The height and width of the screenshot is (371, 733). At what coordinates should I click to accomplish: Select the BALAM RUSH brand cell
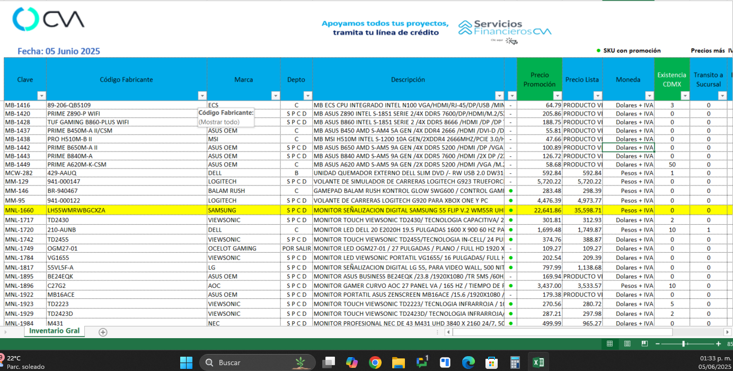coord(244,191)
